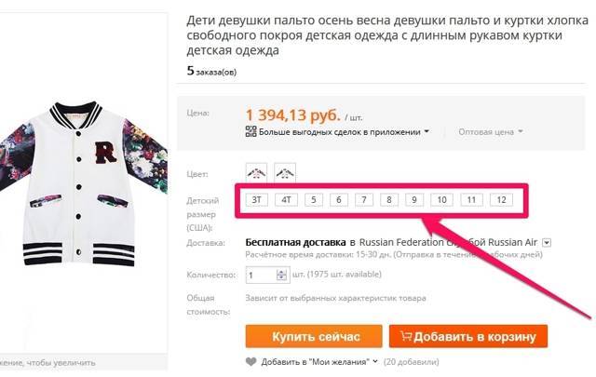Viewport: 596px width, 377px height.
Task: Select the second color swatch
Action: click(x=285, y=173)
